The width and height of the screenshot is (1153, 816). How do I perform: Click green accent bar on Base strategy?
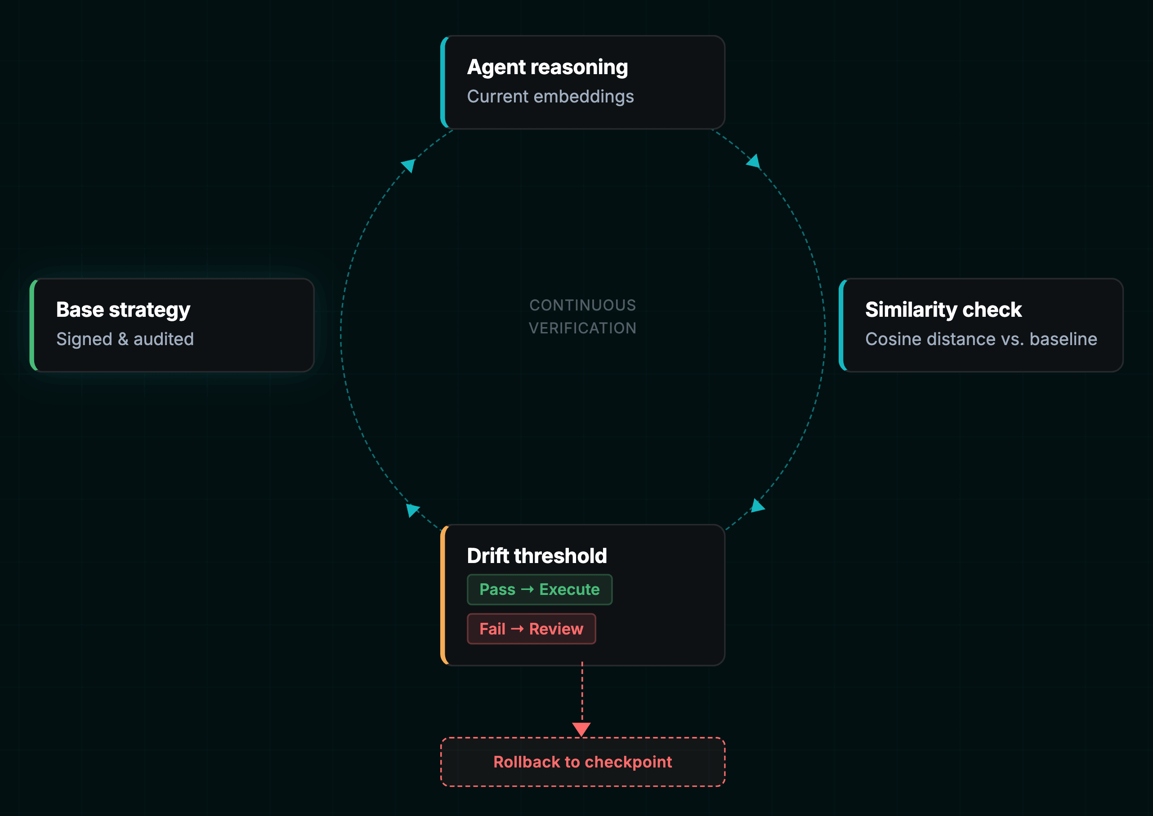coord(33,325)
